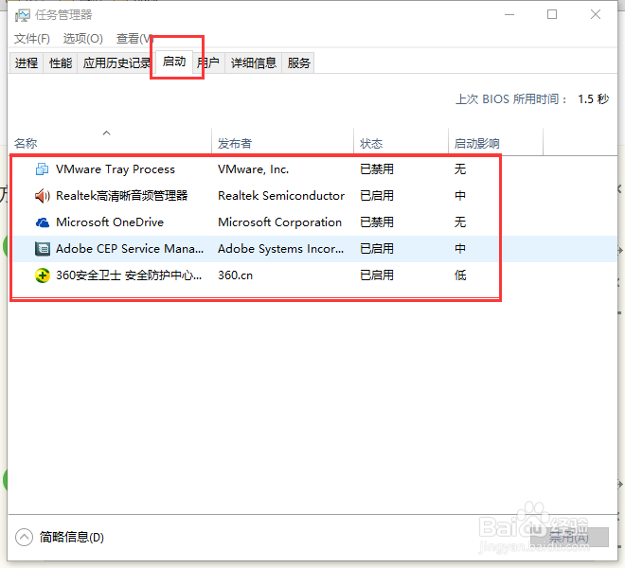The image size is (625, 568).
Task: Click 已启用 status in the Adobe row
Action: [x=377, y=249]
